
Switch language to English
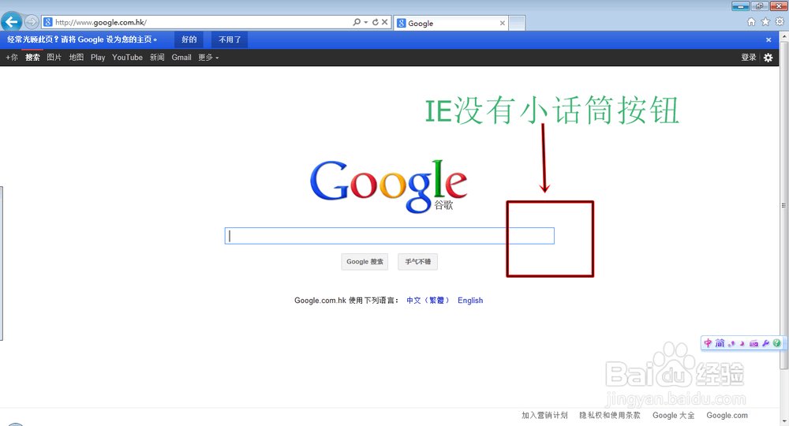[470, 301]
